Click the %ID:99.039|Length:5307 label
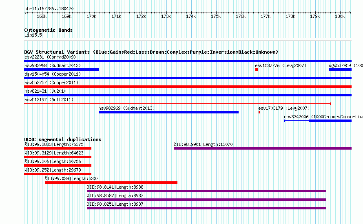 [71, 178]
